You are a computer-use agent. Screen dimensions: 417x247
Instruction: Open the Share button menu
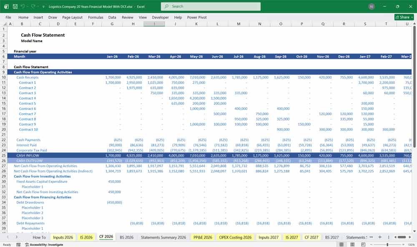pos(404,17)
